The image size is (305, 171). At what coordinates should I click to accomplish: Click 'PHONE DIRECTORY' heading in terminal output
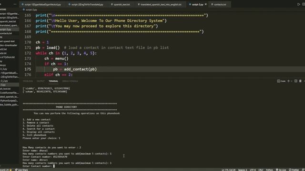(x=66, y=107)
